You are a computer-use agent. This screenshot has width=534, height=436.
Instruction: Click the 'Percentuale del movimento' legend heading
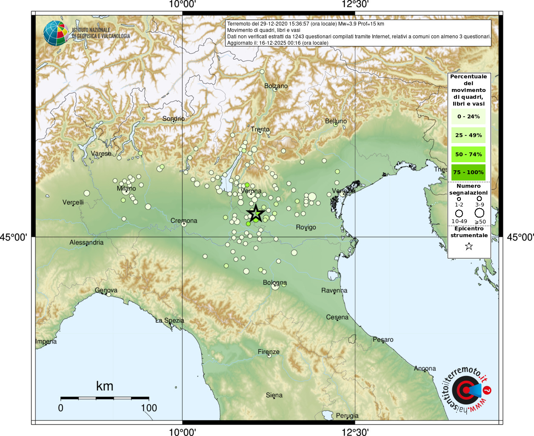click(x=468, y=90)
